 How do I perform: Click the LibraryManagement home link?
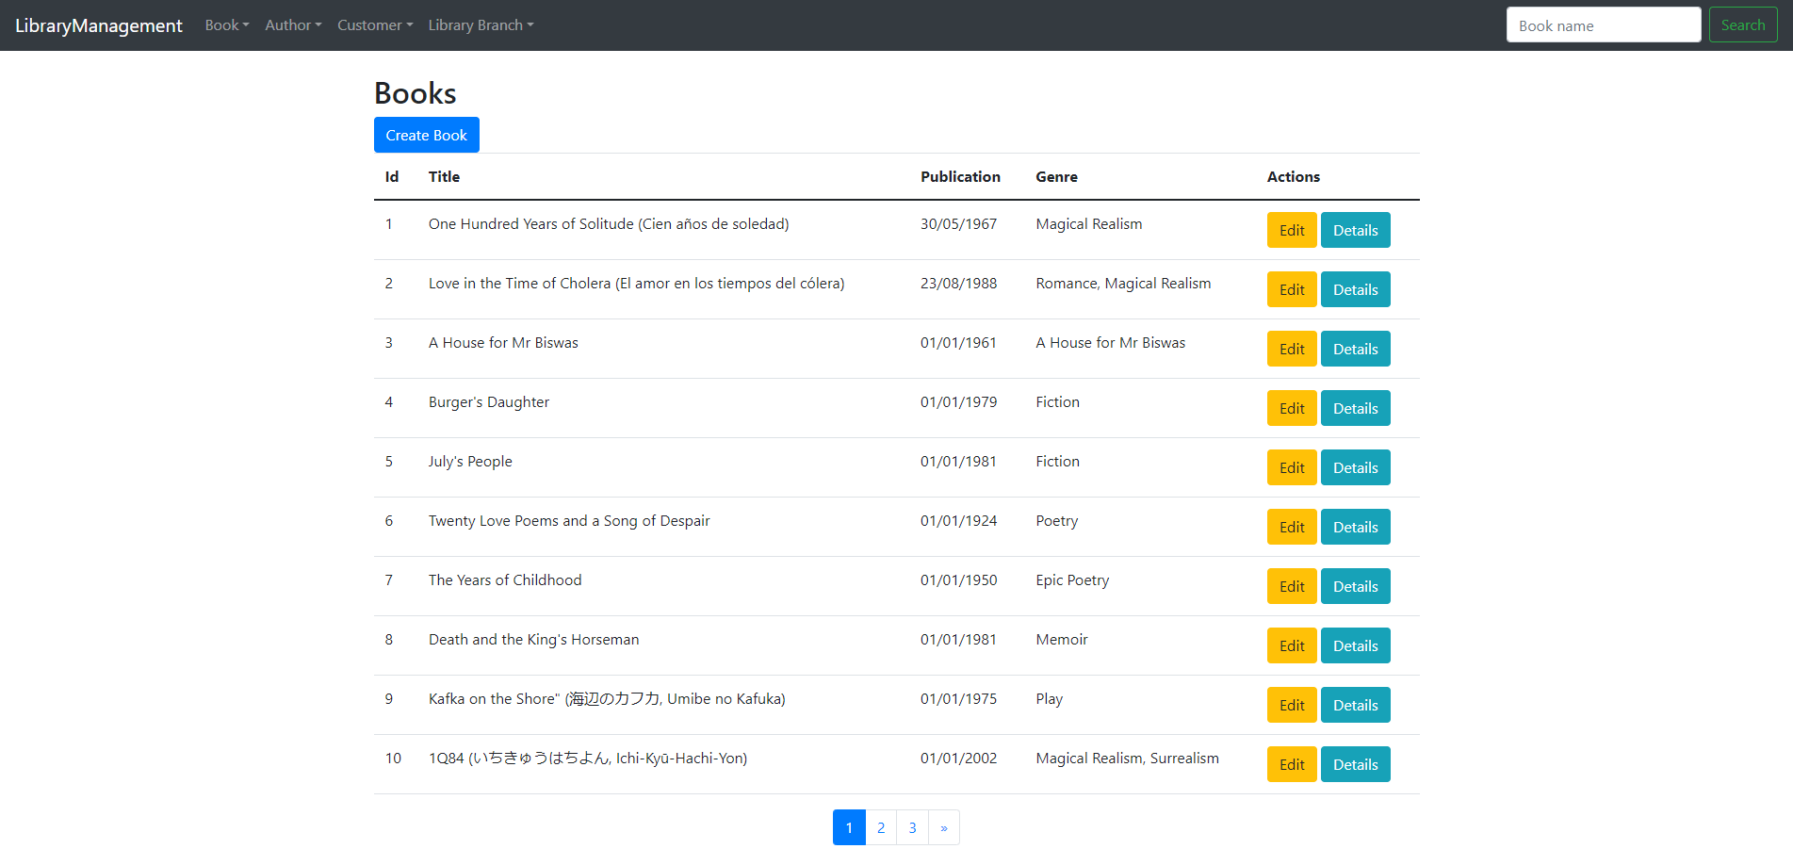click(x=99, y=24)
